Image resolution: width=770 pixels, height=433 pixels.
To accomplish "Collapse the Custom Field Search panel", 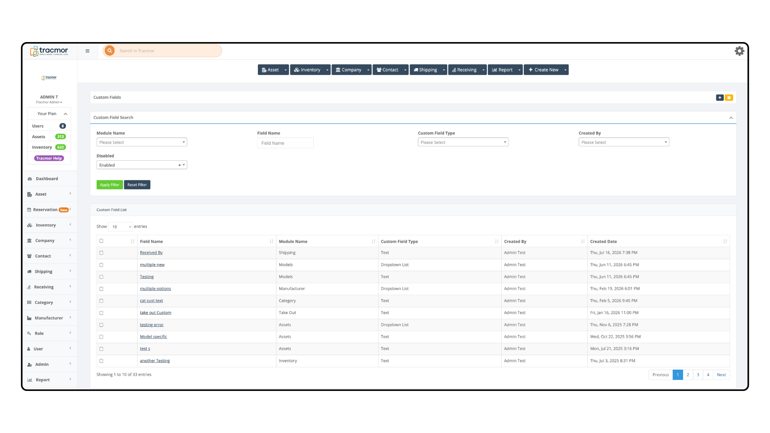I will (731, 118).
